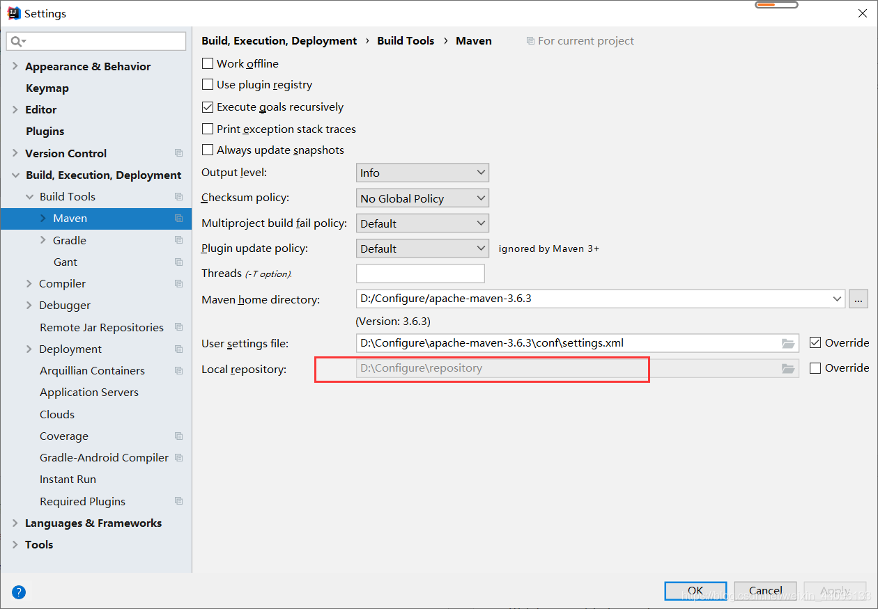Click the project-level icon beside Gradle
This screenshot has height=609, width=878.
179,240
